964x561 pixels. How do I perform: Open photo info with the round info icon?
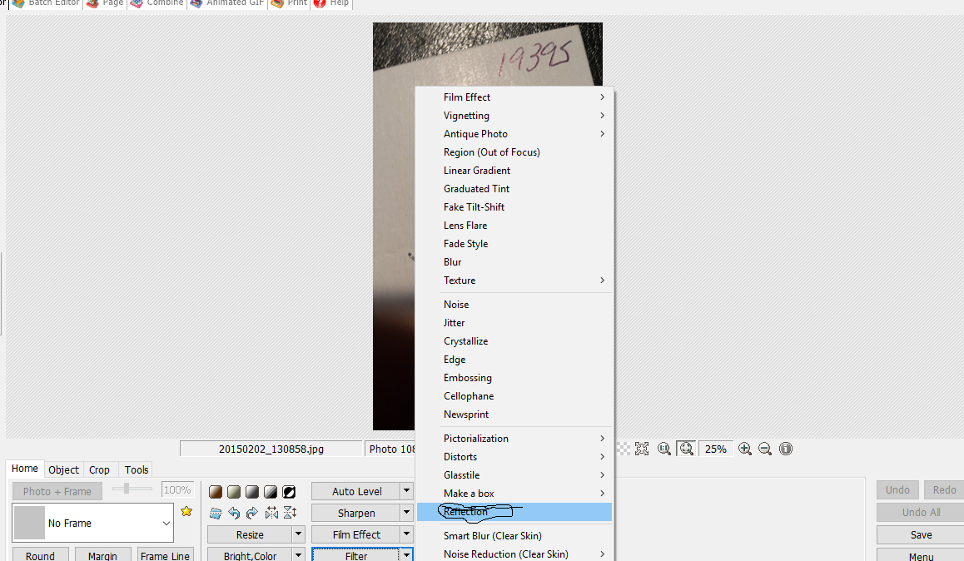pos(785,449)
